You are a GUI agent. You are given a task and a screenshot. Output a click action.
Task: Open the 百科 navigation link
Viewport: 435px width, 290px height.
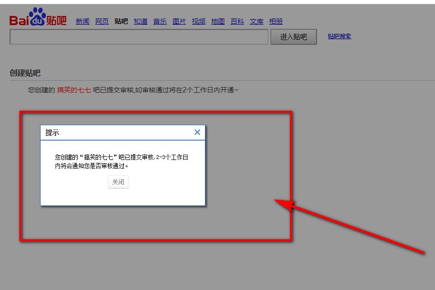point(237,21)
